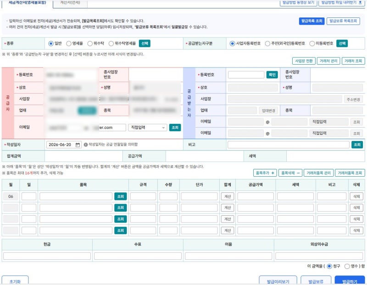
Task: Click 발급목록 조회 button
Action: (312, 21)
